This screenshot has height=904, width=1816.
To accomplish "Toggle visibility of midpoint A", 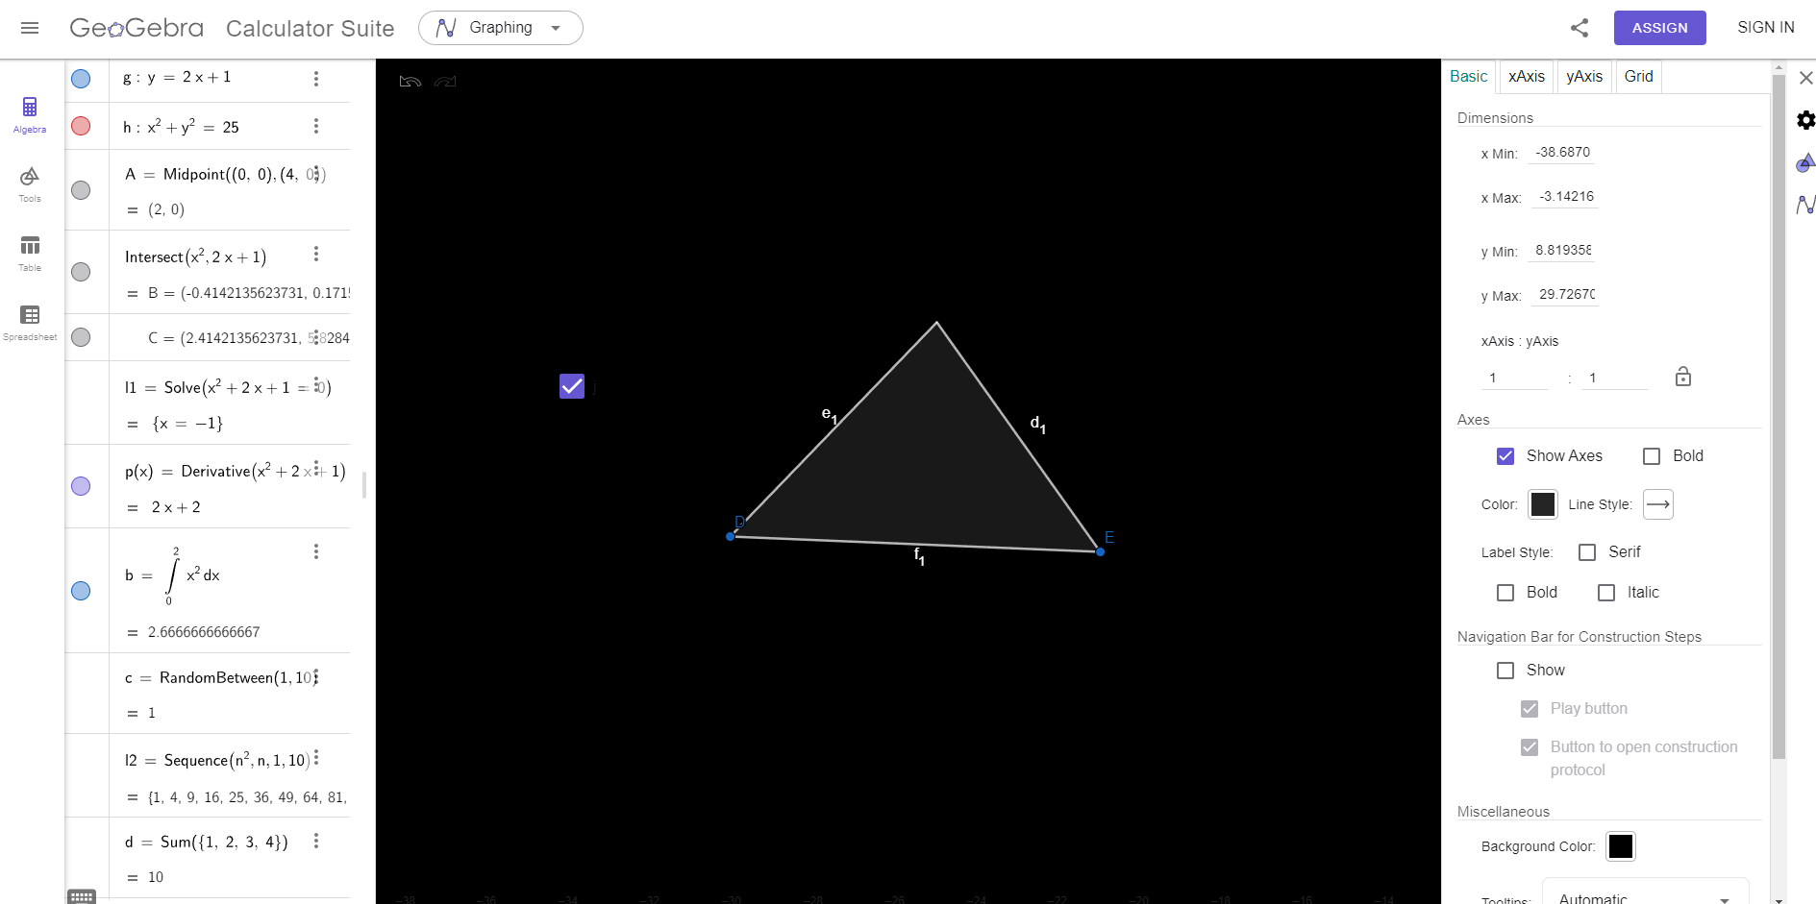I will click(81, 190).
